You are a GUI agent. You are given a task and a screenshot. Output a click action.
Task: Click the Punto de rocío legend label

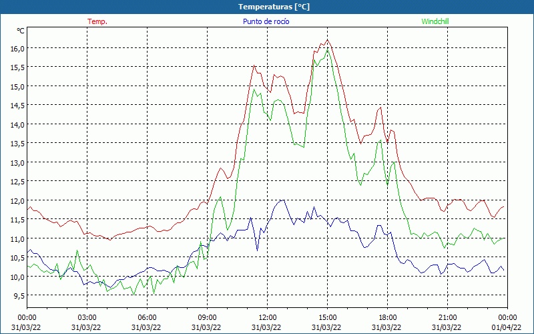266,21
